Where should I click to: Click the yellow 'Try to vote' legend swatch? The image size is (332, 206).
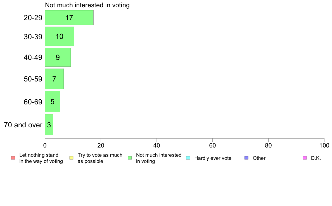[71, 158]
